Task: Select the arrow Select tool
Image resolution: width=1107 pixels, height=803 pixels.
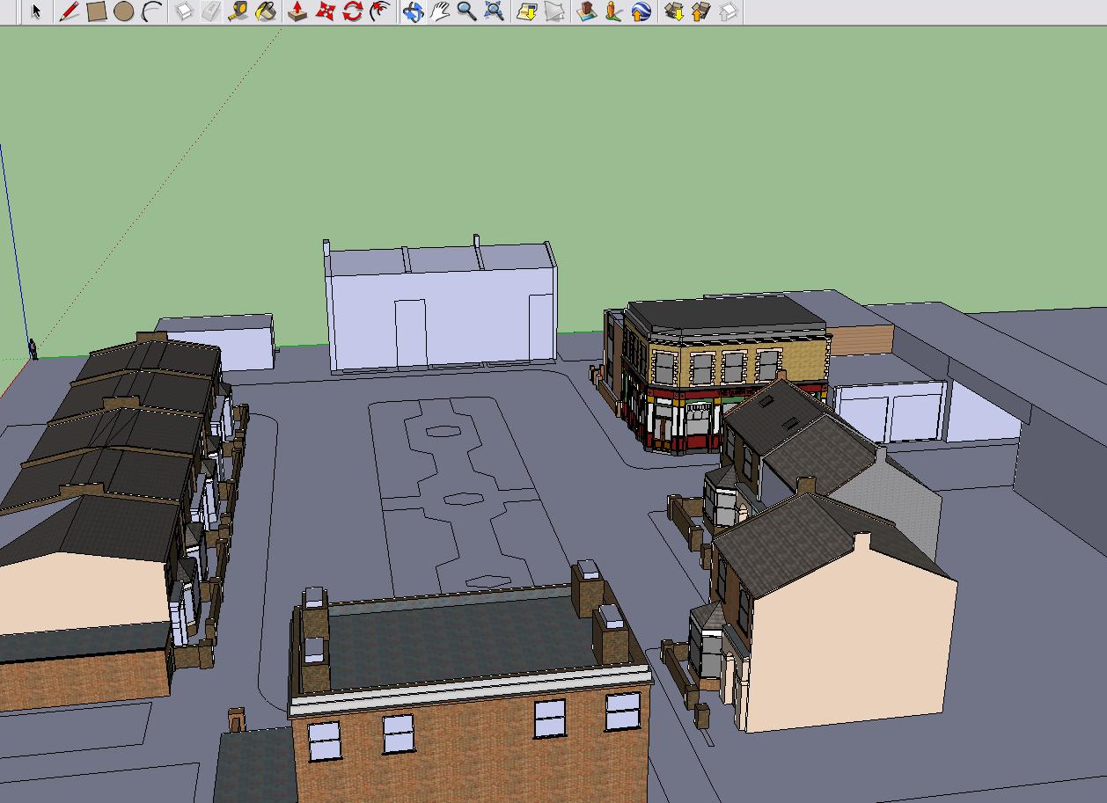Action: (36, 11)
